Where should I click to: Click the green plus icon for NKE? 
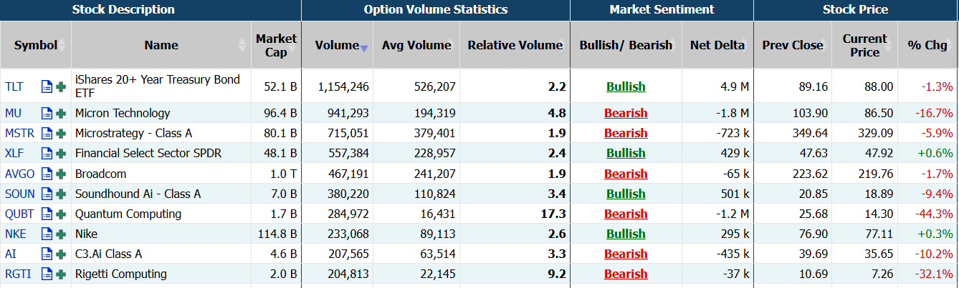tap(61, 234)
